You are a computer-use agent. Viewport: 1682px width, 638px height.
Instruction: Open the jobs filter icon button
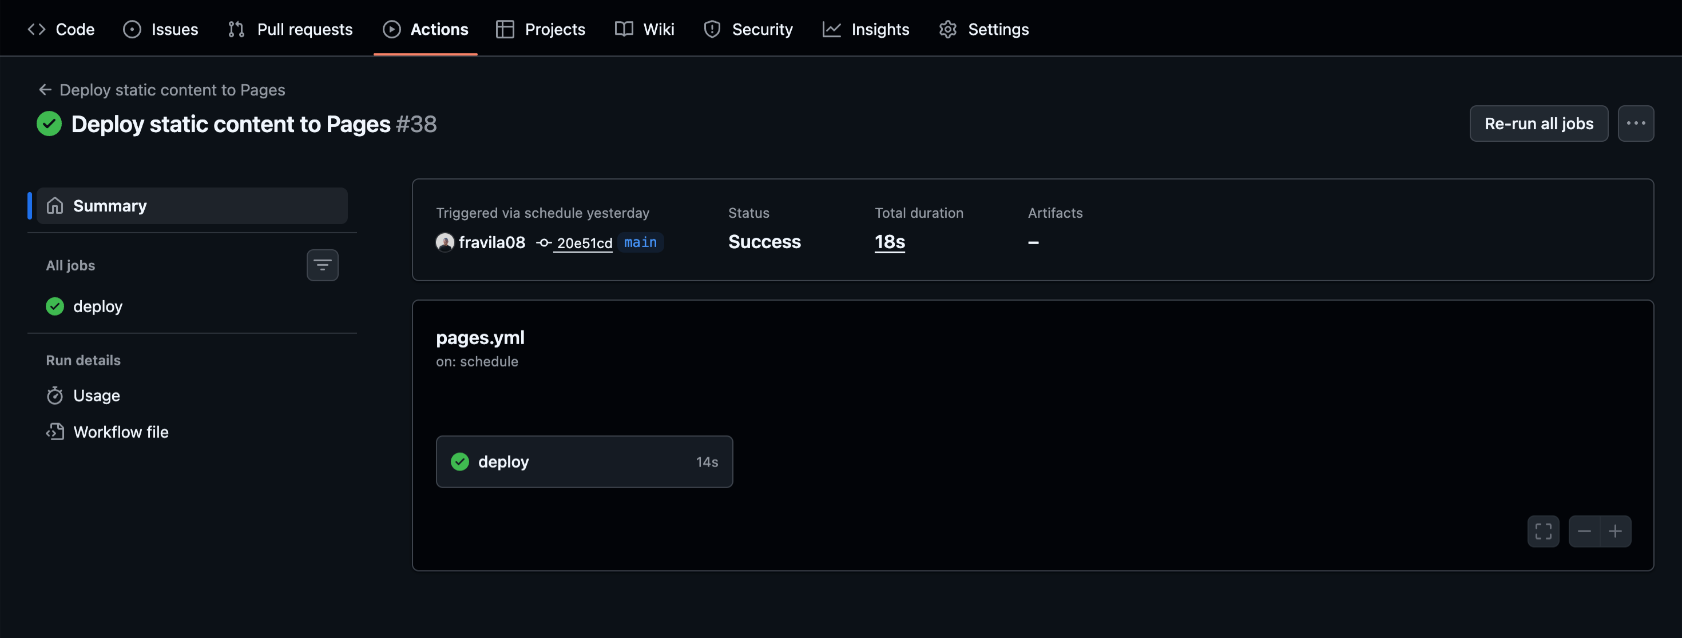322,265
